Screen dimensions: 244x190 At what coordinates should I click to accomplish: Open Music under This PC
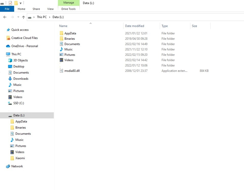point(17,85)
